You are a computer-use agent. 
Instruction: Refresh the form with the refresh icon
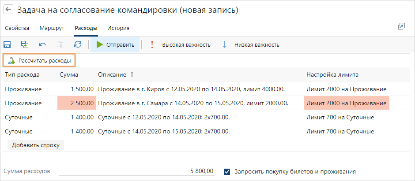click(x=78, y=44)
